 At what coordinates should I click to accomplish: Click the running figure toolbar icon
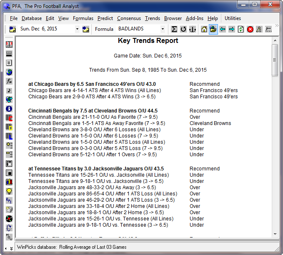tap(259, 29)
